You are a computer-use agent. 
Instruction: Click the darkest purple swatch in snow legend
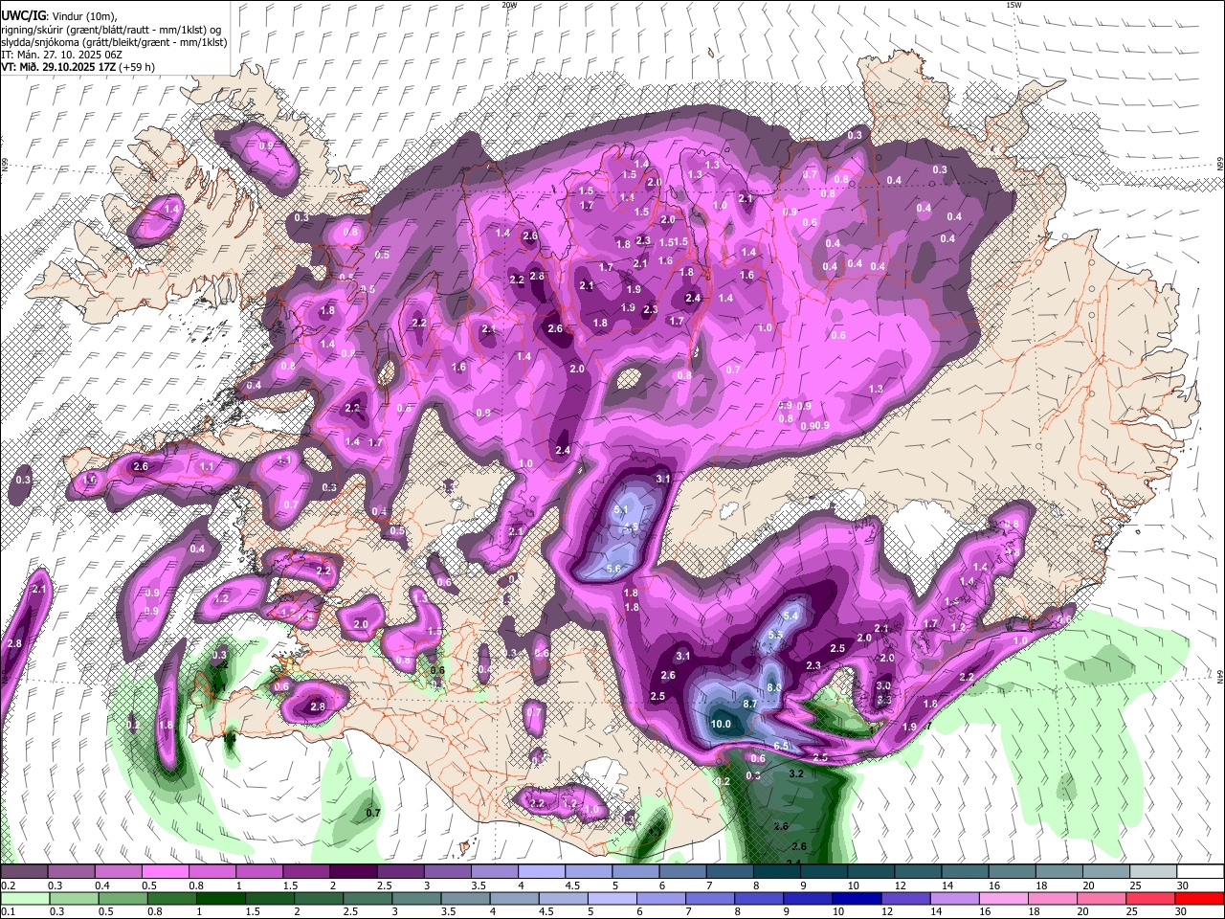pyautogui.click(x=353, y=871)
